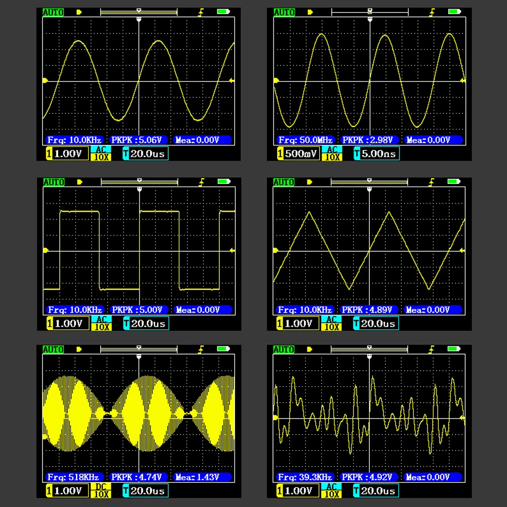
Task: Toggle the DC 10X coupling on the 518KHz screen
Action: [101, 490]
